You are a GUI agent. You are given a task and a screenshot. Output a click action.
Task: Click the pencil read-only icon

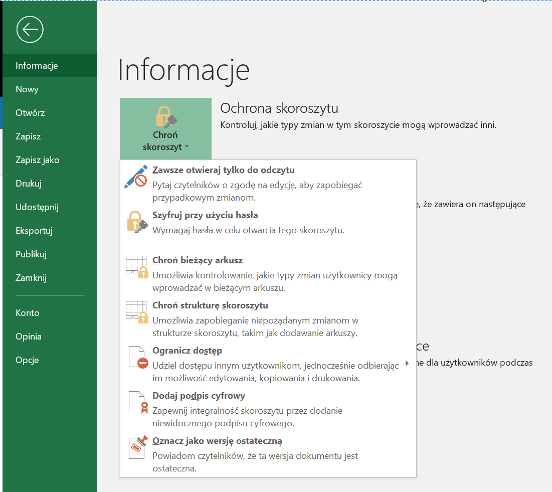coord(136,177)
